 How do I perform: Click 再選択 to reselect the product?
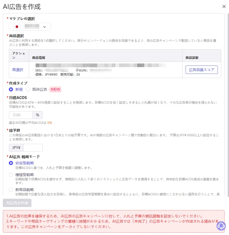[18, 70]
